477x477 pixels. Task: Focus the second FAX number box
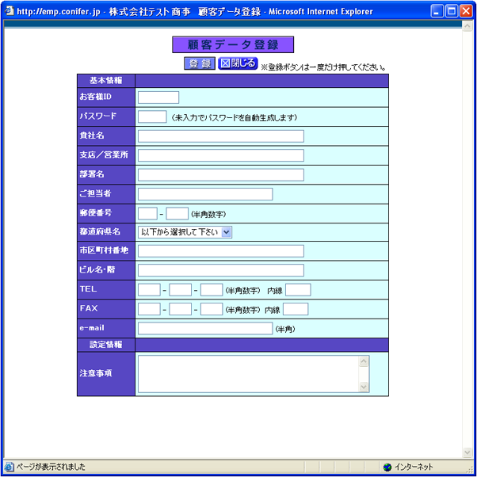(181, 309)
